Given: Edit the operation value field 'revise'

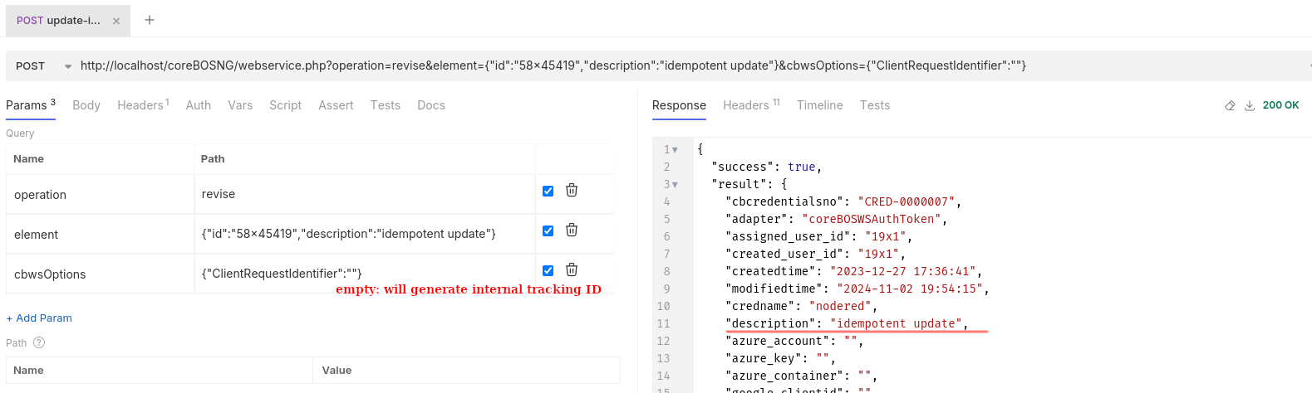Looking at the screenshot, I should tap(364, 194).
